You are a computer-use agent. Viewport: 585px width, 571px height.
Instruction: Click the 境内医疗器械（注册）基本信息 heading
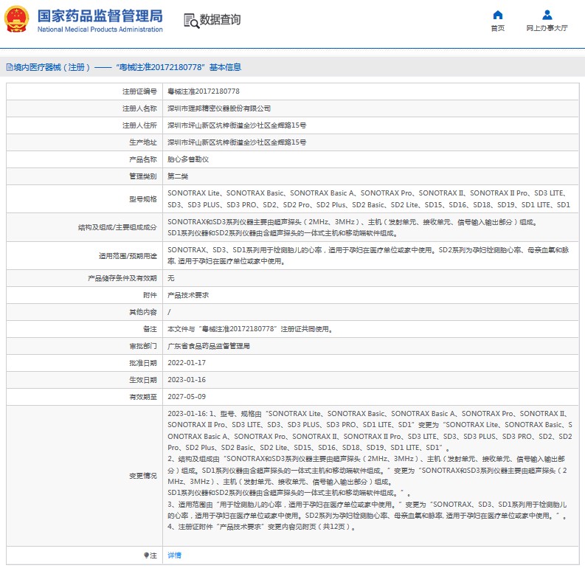pyautogui.click(x=128, y=67)
